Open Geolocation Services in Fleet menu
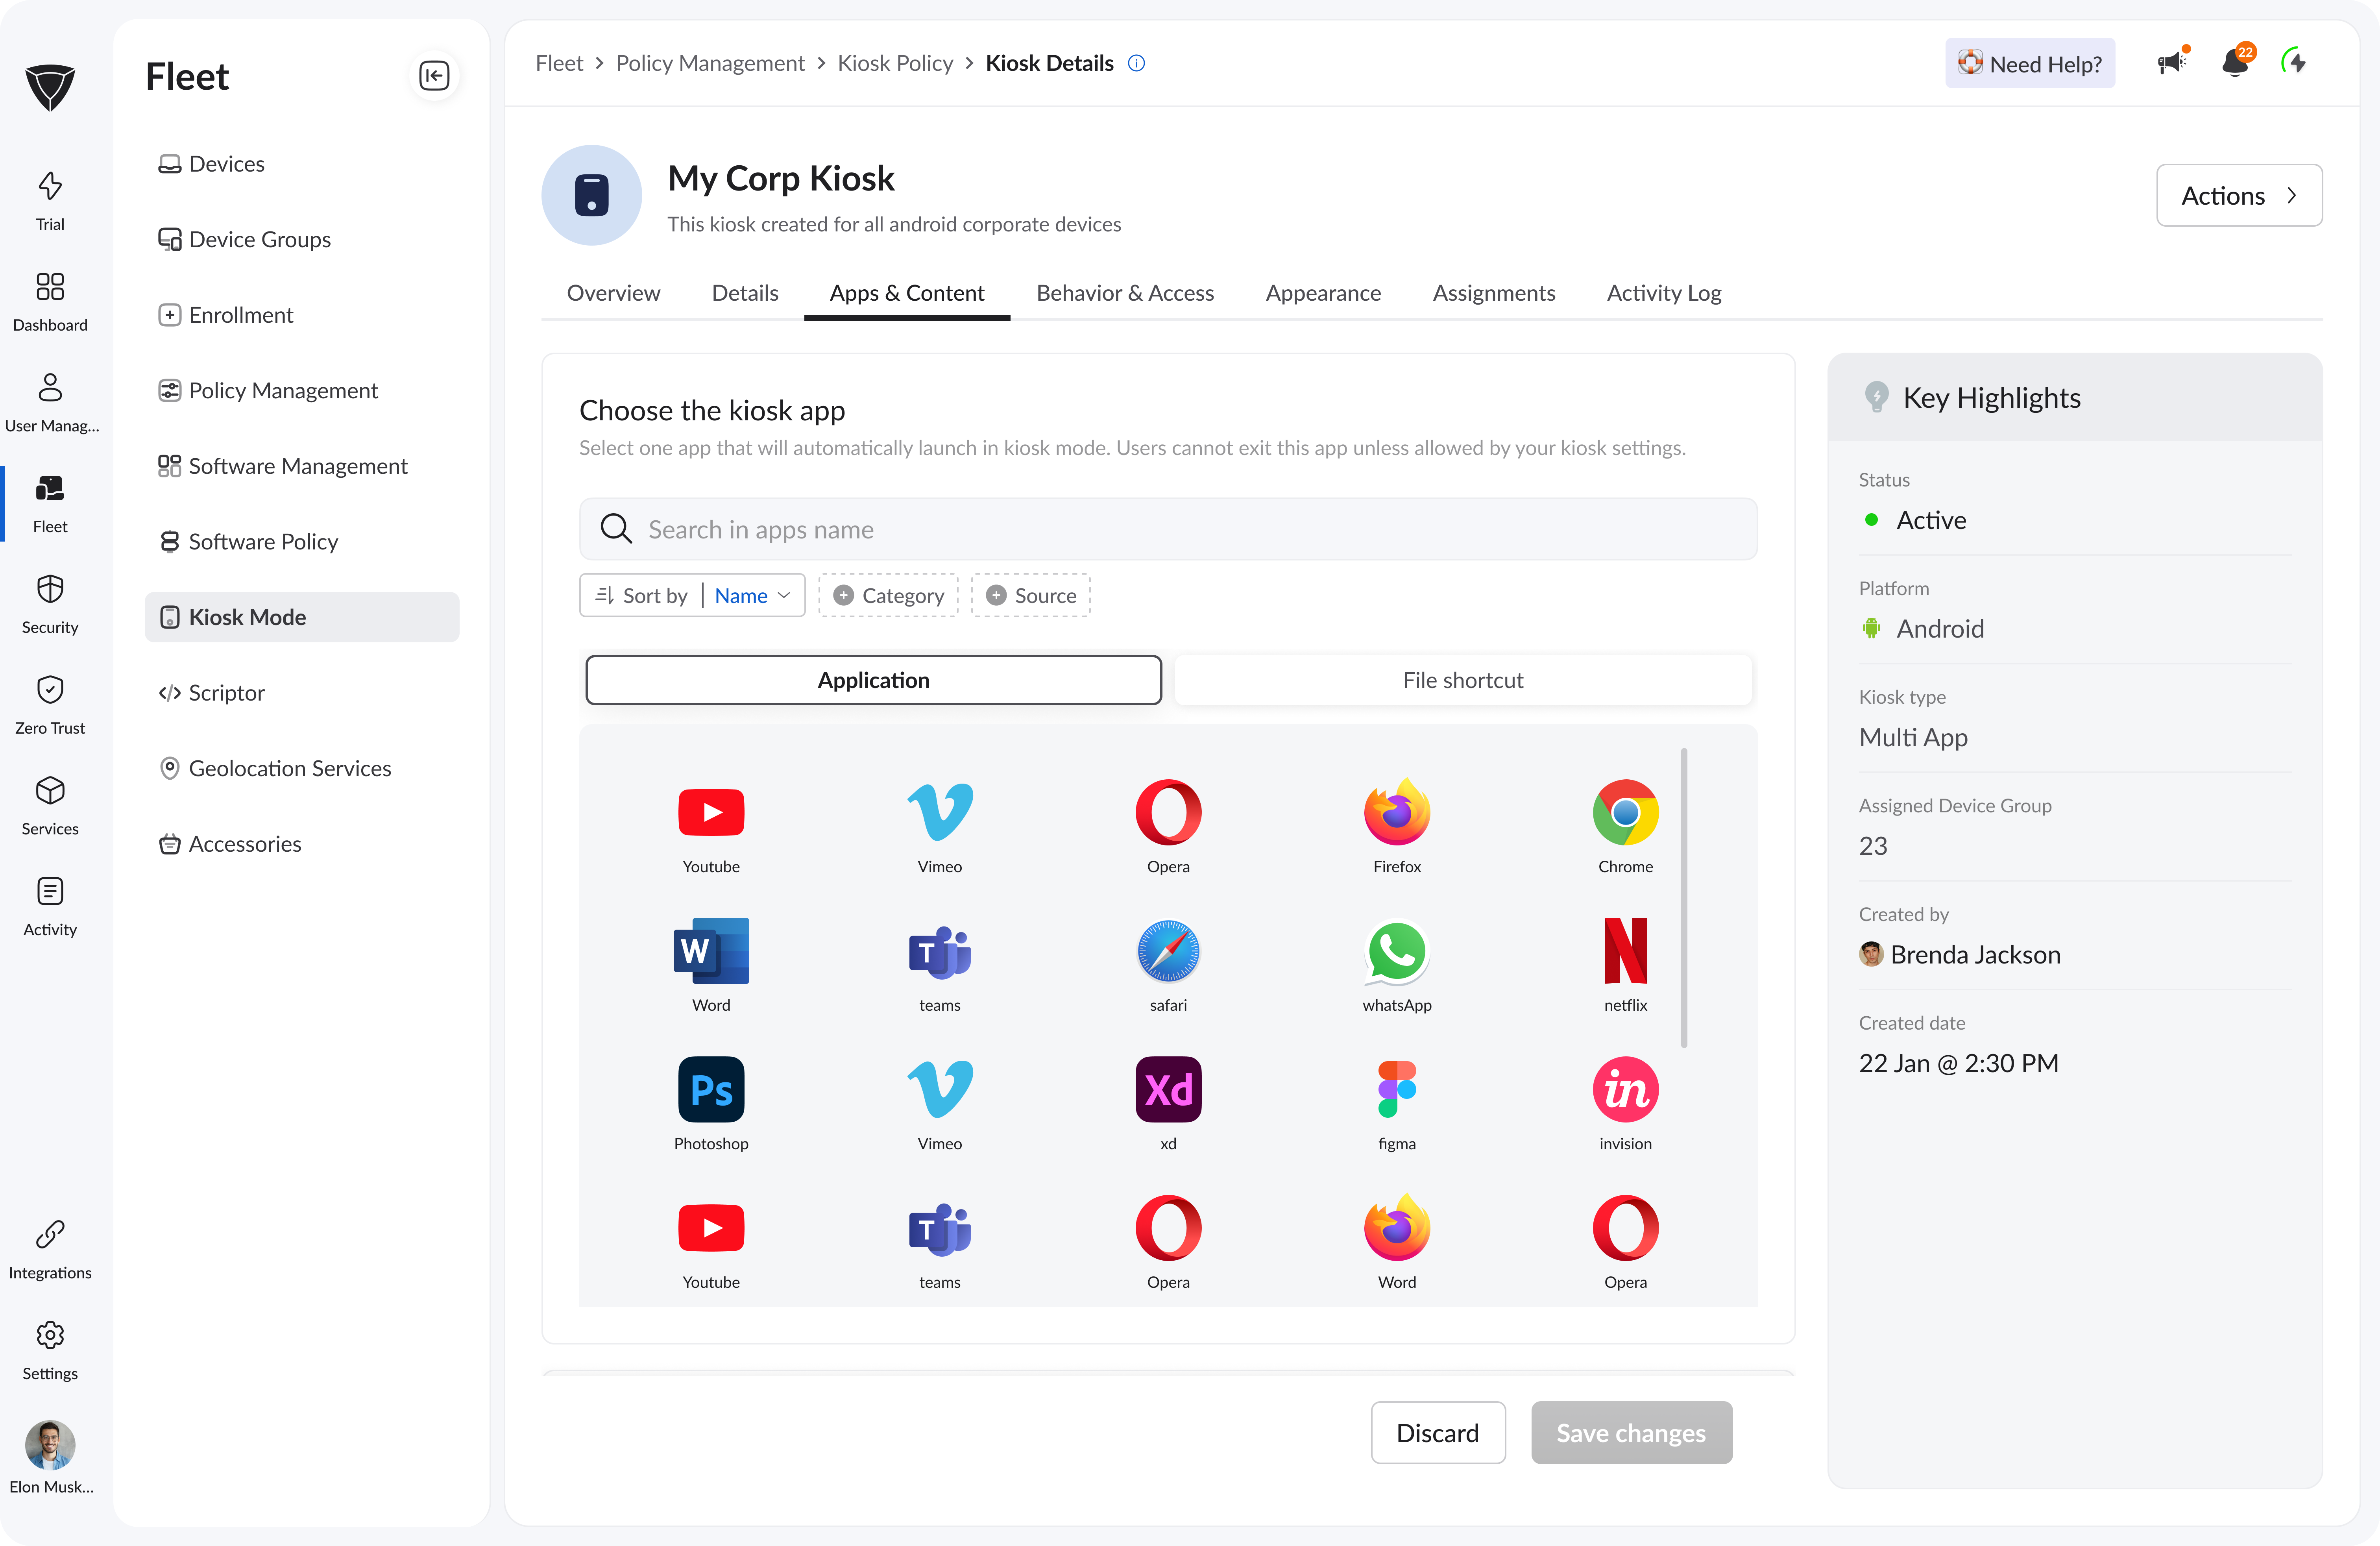Image resolution: width=2380 pixels, height=1546 pixels. [x=301, y=768]
